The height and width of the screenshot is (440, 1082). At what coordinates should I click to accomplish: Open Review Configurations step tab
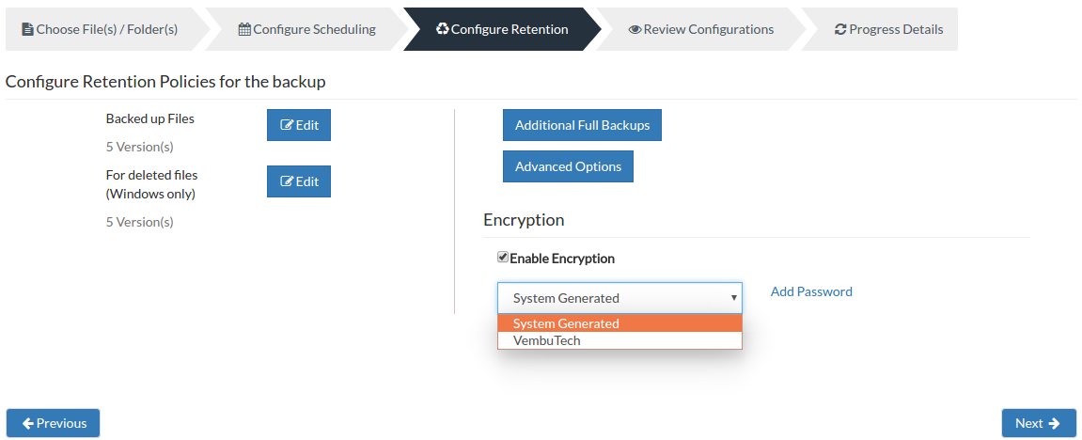tap(700, 30)
